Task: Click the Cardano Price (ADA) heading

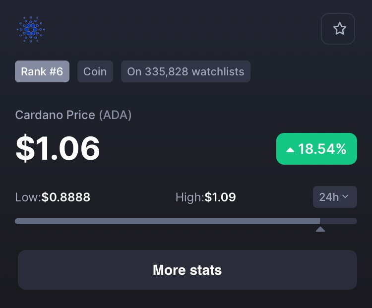Action: (73, 115)
